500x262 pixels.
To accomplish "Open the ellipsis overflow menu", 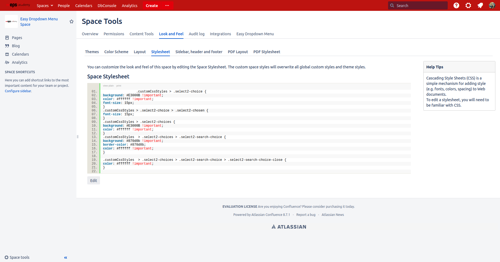I will point(167,5).
